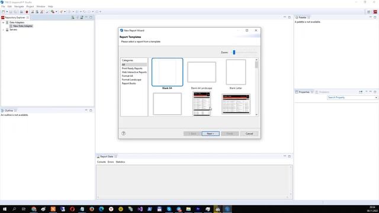379x213 pixels.
Task: Open the Errors tab in Report State
Action: pos(111,162)
